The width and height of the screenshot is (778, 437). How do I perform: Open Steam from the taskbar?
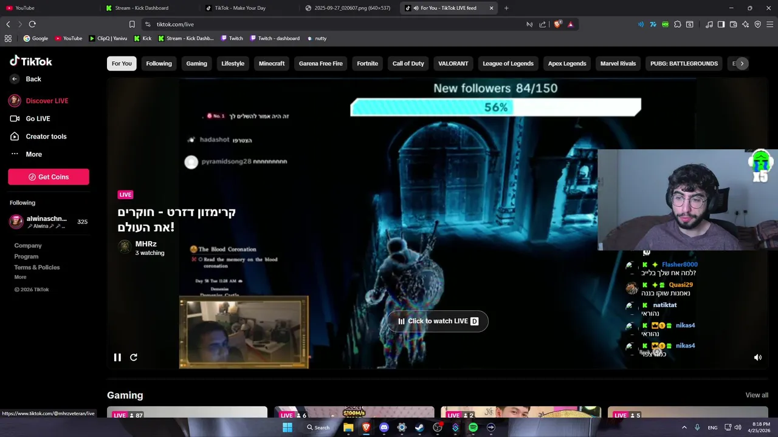click(419, 427)
